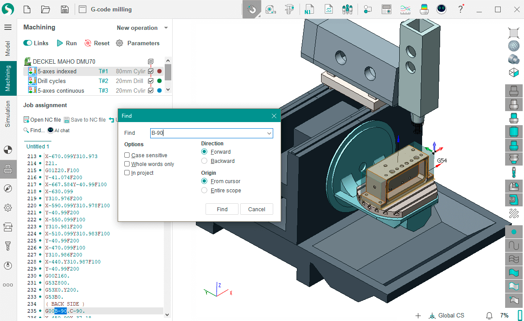The image size is (524, 321).
Task: Open the measuring tape tool
Action: [x=271, y=9]
